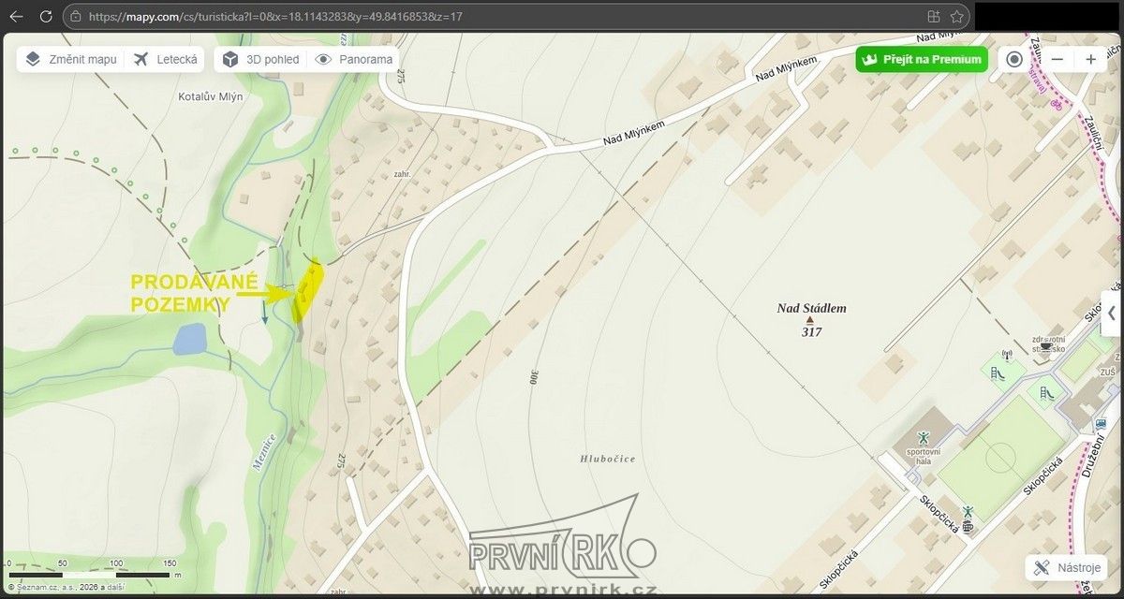This screenshot has height=599, width=1124.
Task: Open site info icon left of the URL
Action: pos(74,16)
